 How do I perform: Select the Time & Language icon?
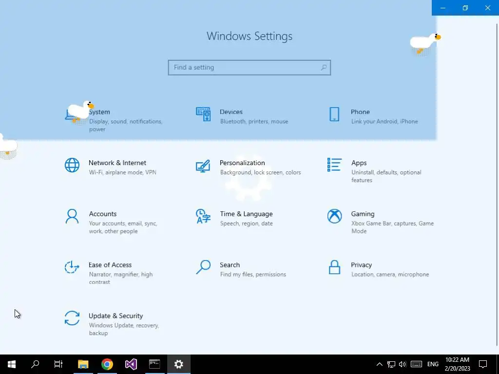click(x=203, y=216)
